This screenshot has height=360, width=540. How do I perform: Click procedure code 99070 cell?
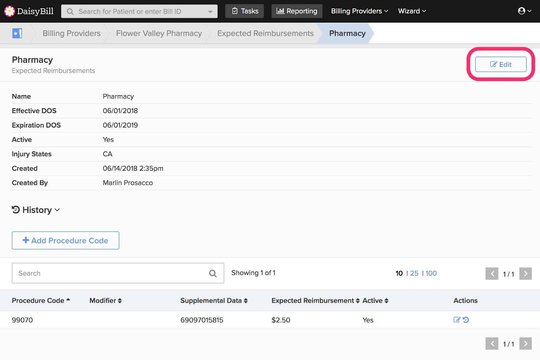[x=22, y=320]
